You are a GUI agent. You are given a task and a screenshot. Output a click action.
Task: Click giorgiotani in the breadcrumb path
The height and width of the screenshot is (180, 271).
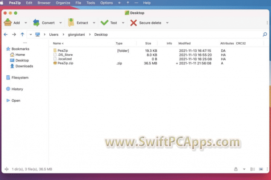(x=76, y=34)
